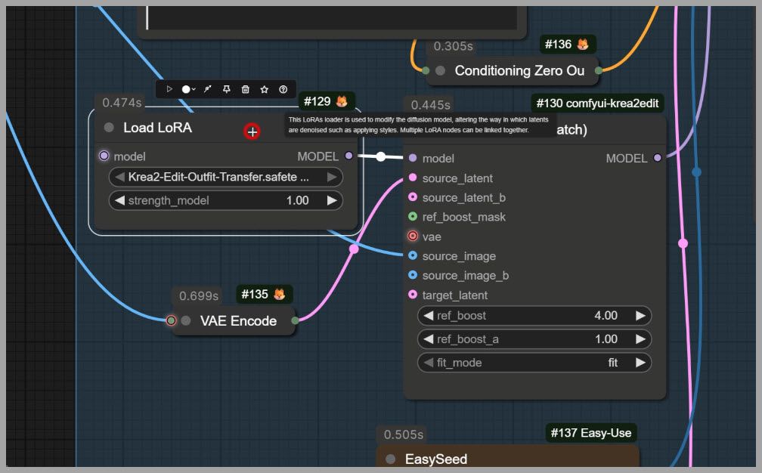Select previous LoRA file with left arrow
Viewport: 762px width, 473px height.
click(119, 177)
